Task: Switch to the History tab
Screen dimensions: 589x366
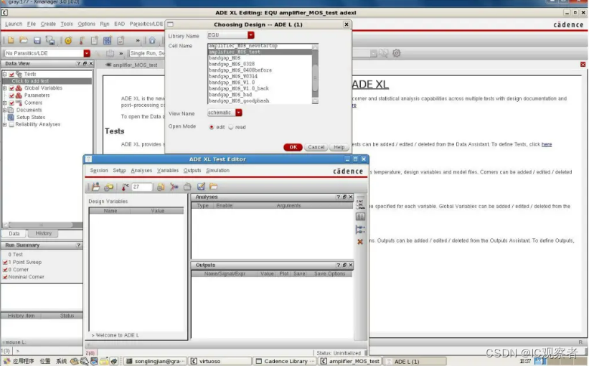Action: coord(43,233)
